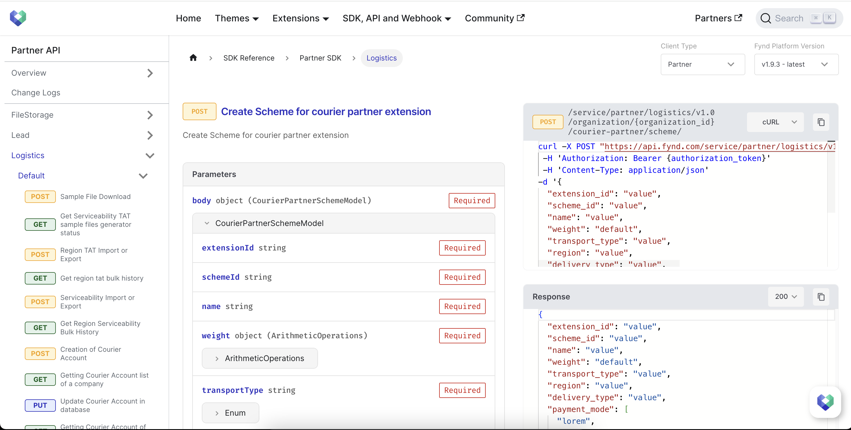Click the weight parameter name
Viewport: 851px width, 430px height.
[x=216, y=336]
